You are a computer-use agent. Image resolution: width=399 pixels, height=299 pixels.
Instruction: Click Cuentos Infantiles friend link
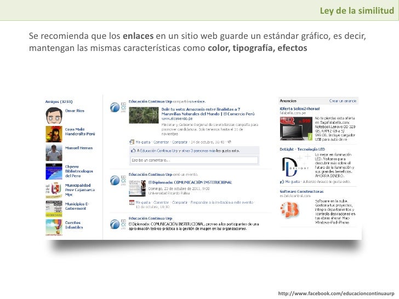point(74,225)
